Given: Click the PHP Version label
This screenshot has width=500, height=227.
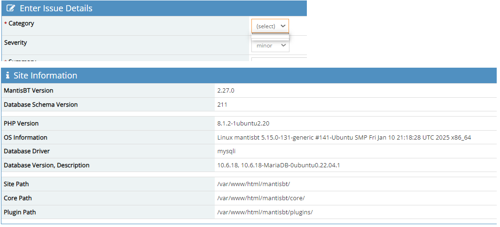Looking at the screenshot, I should [21, 124].
